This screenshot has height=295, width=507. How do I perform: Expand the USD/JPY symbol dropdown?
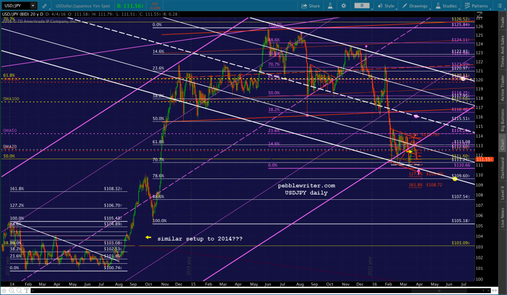[x=33, y=6]
